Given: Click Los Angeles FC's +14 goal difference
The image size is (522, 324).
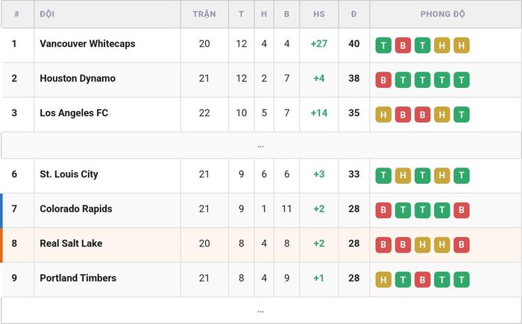Looking at the screenshot, I should [318, 112].
